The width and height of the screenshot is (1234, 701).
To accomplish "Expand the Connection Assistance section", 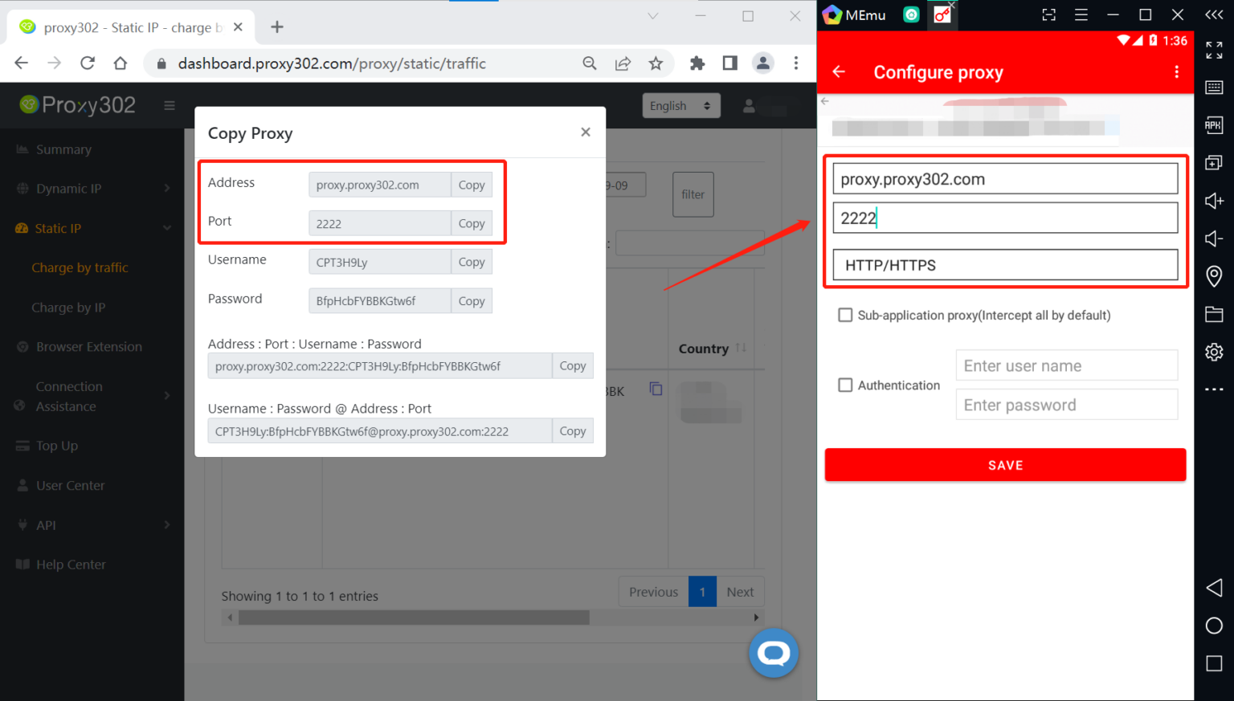I will (92, 396).
